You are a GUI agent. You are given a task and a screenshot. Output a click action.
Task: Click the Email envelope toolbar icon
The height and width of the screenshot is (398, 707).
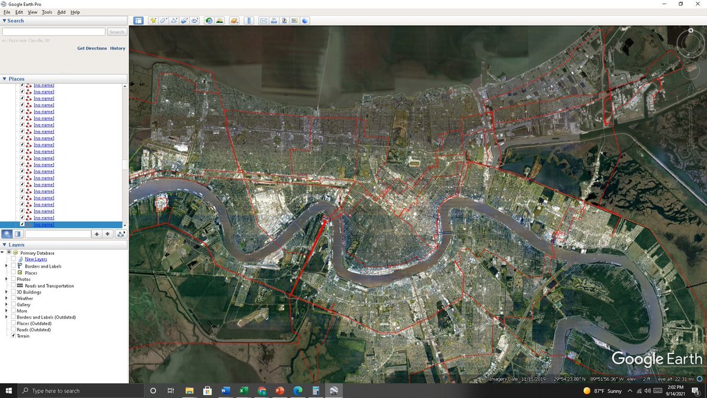(x=264, y=21)
